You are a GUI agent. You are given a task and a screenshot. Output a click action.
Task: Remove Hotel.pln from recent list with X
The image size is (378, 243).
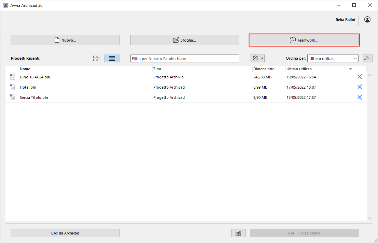(360, 87)
